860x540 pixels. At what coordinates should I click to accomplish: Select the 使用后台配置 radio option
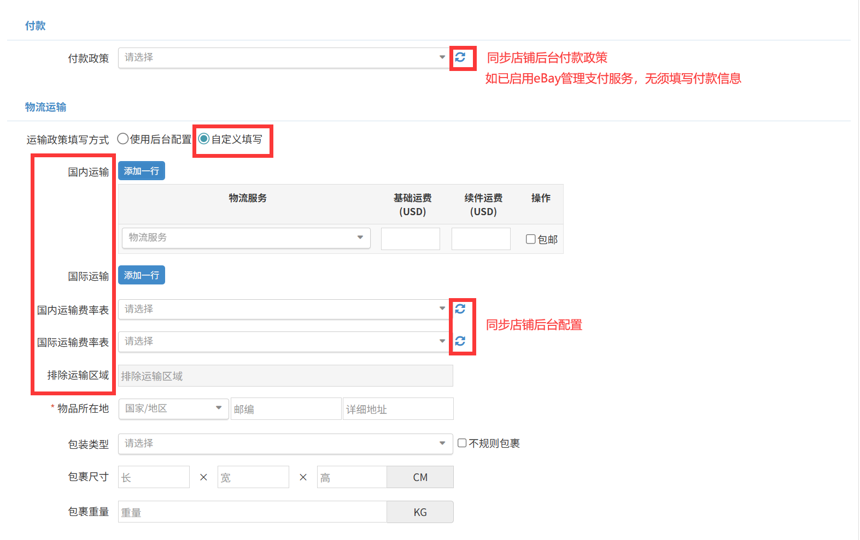click(x=123, y=139)
